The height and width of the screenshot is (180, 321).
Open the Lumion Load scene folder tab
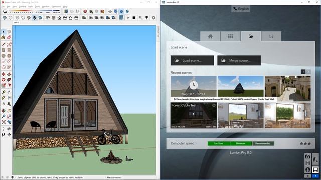tap(251, 36)
